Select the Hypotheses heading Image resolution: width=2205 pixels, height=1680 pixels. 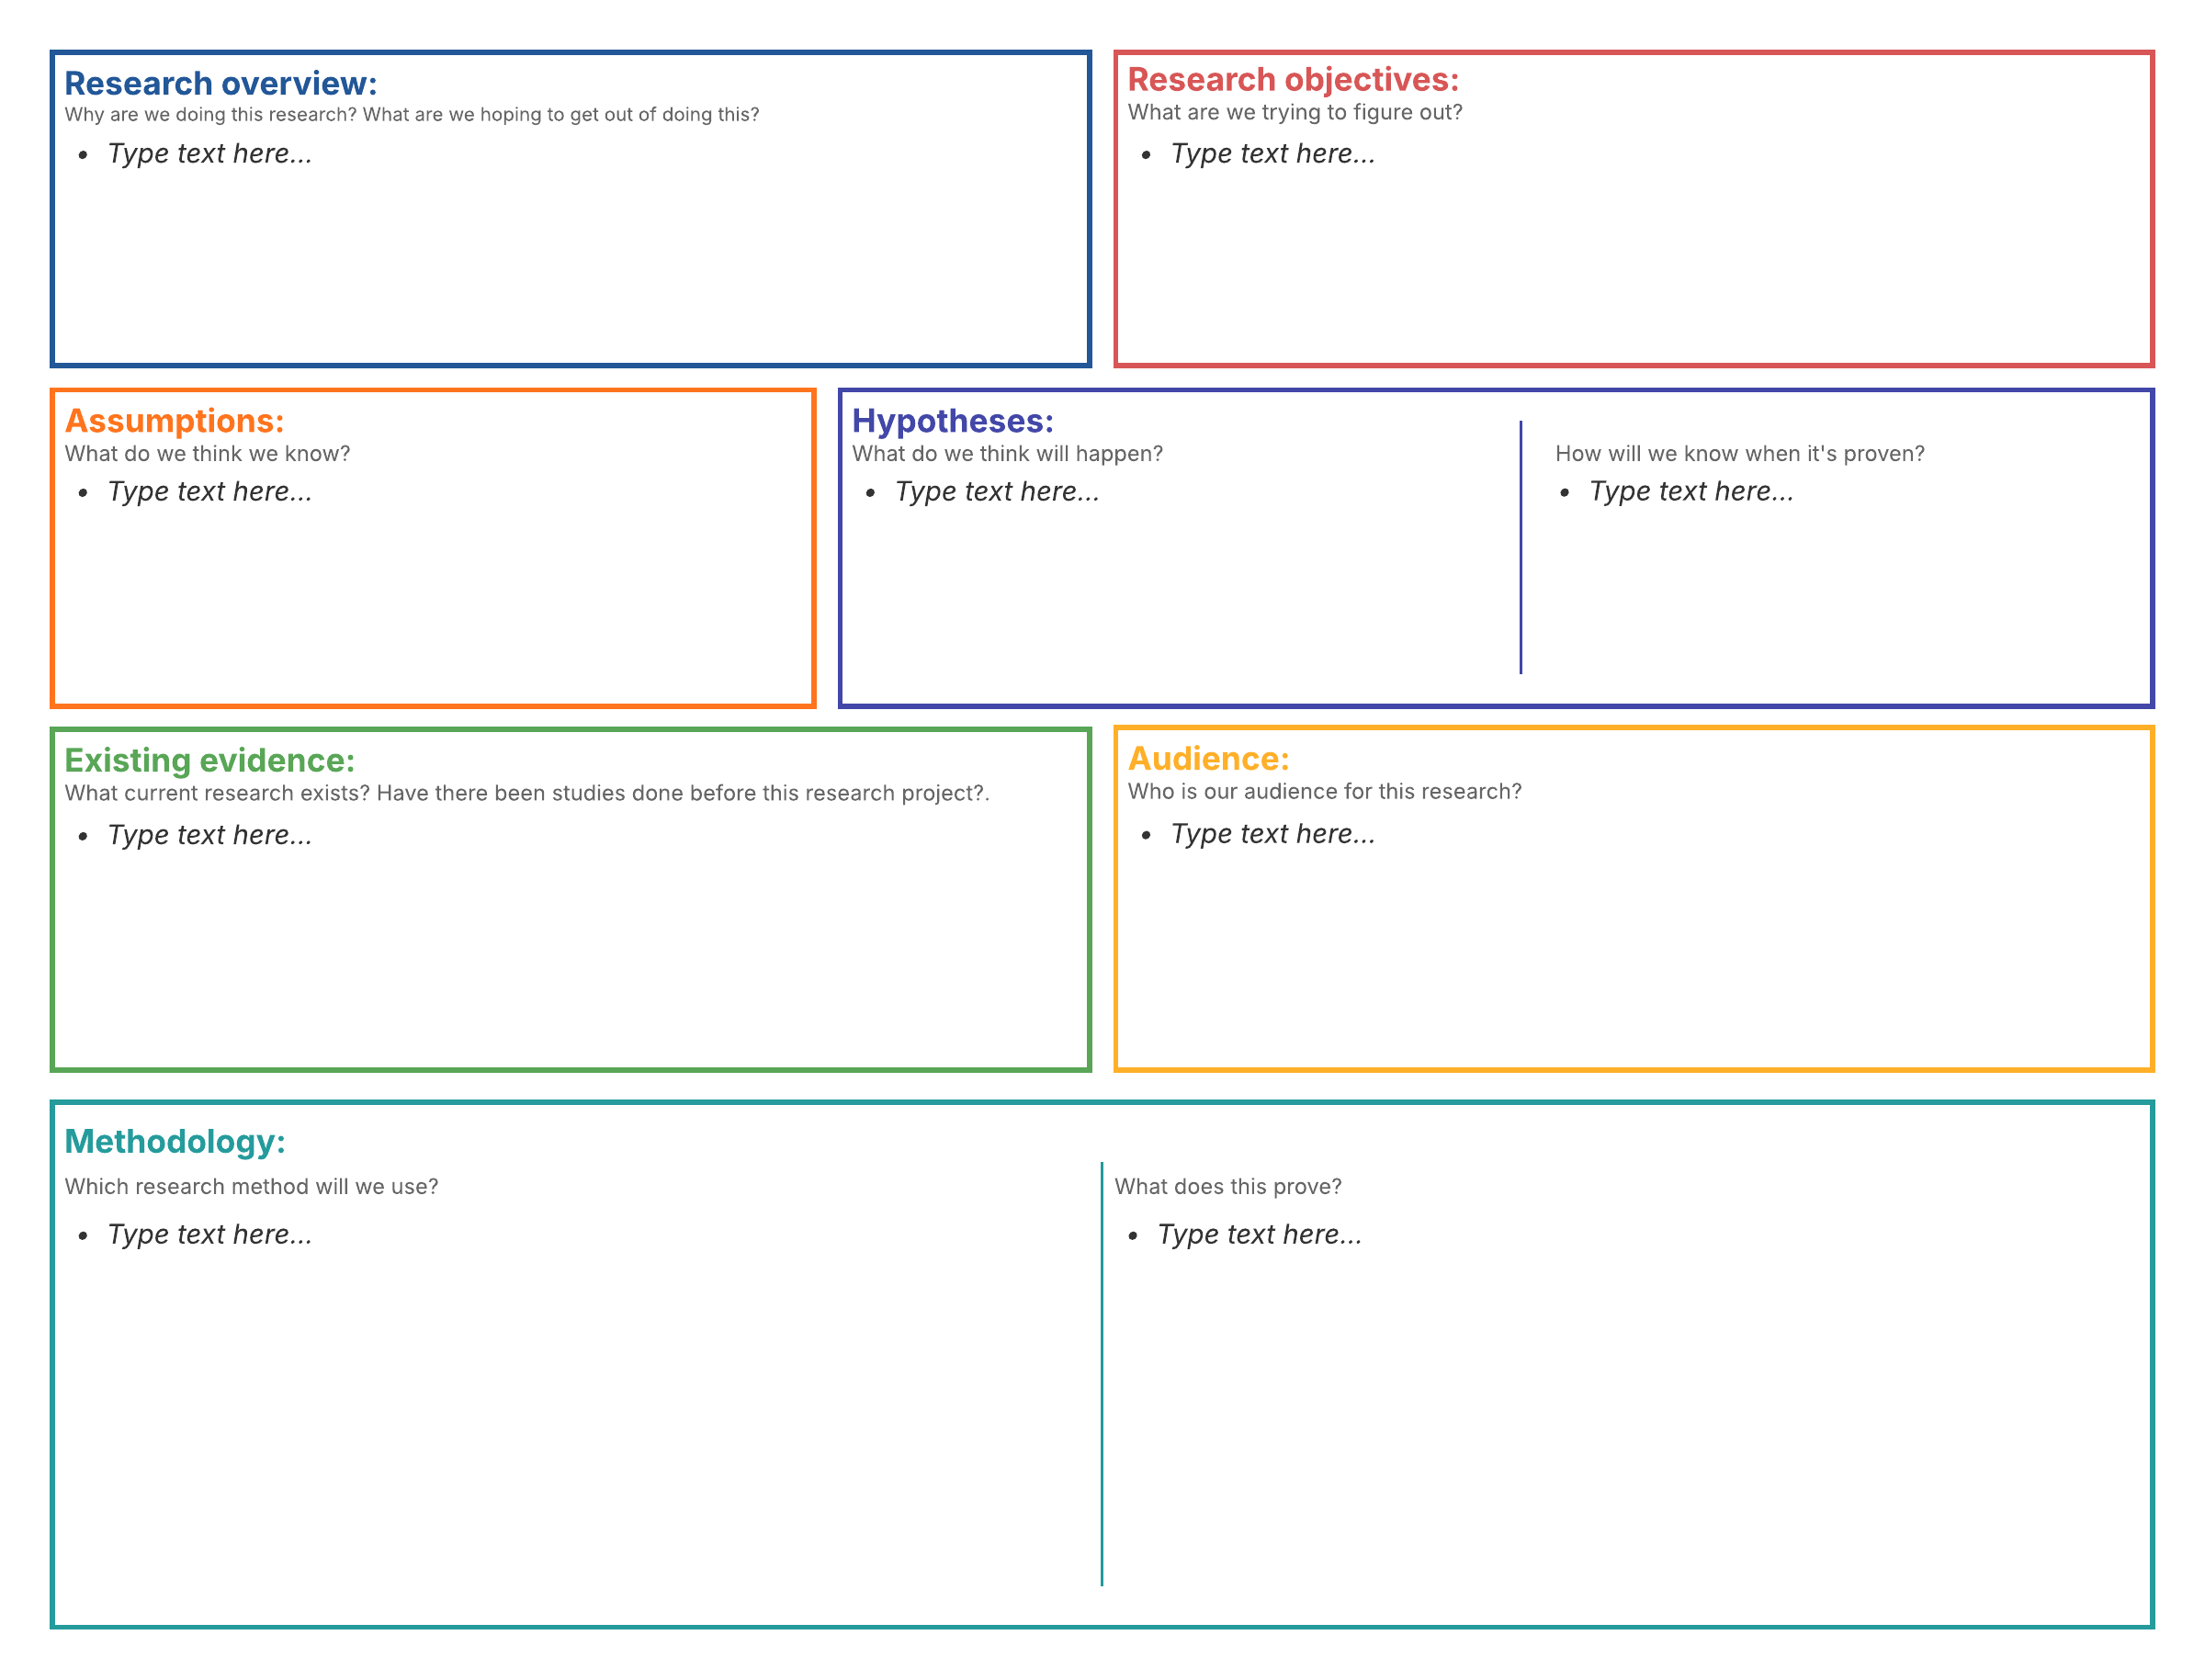[952, 421]
